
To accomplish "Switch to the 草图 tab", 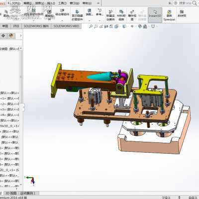I will click(x=5, y=26).
